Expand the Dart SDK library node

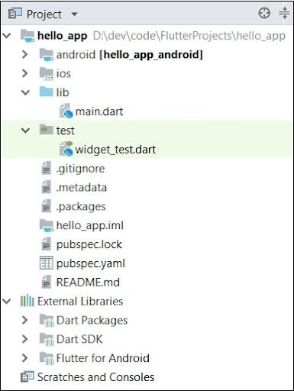coord(25,339)
